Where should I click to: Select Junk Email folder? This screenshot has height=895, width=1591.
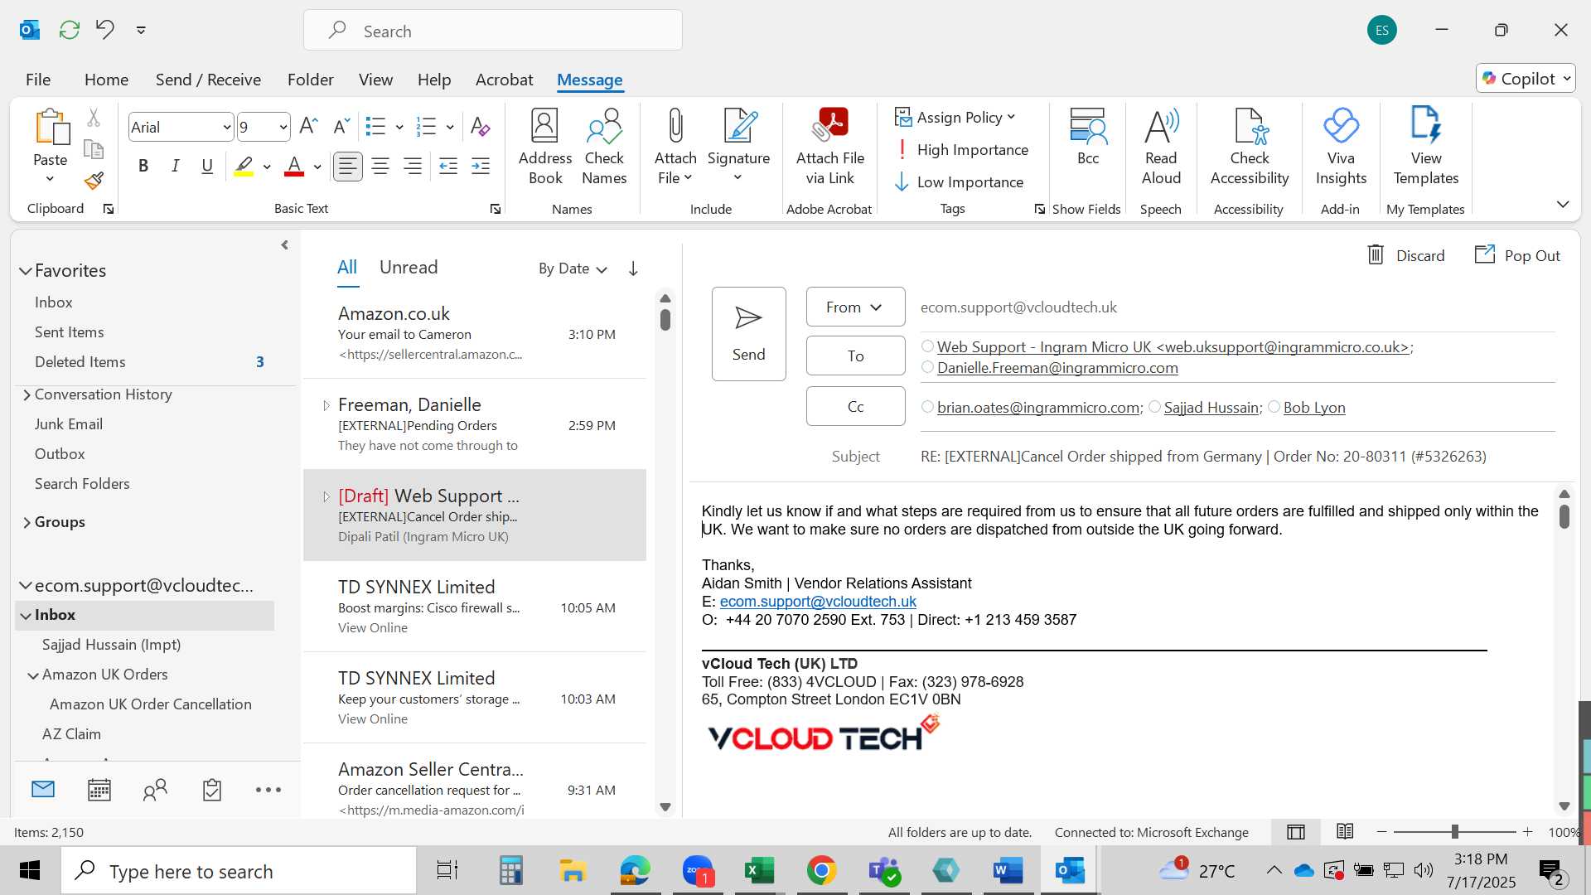tap(69, 424)
